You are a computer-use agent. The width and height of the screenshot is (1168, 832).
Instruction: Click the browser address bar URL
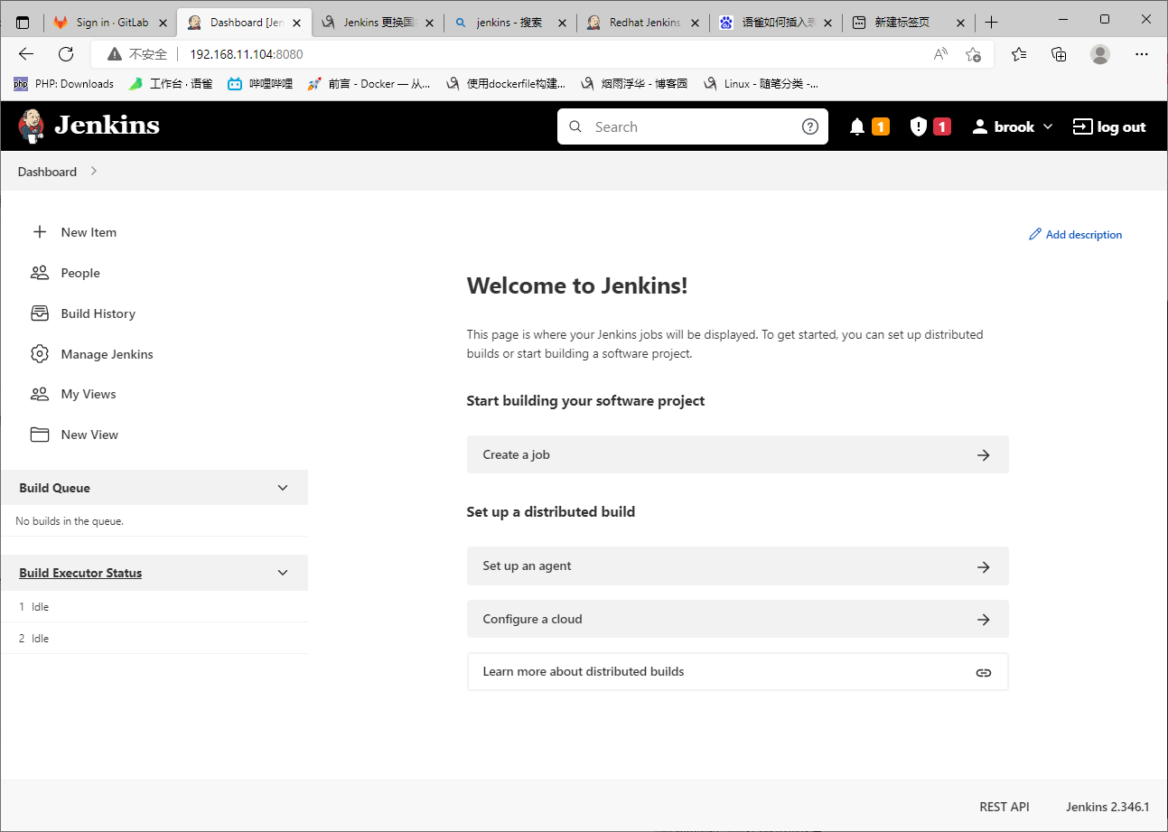pos(246,54)
